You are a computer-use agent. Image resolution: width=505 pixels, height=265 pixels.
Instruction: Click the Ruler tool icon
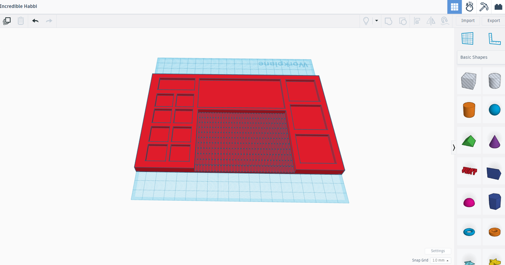point(494,38)
